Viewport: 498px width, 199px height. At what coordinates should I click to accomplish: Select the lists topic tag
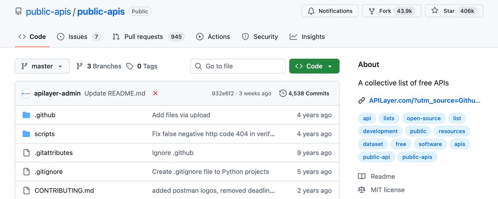coord(389,118)
